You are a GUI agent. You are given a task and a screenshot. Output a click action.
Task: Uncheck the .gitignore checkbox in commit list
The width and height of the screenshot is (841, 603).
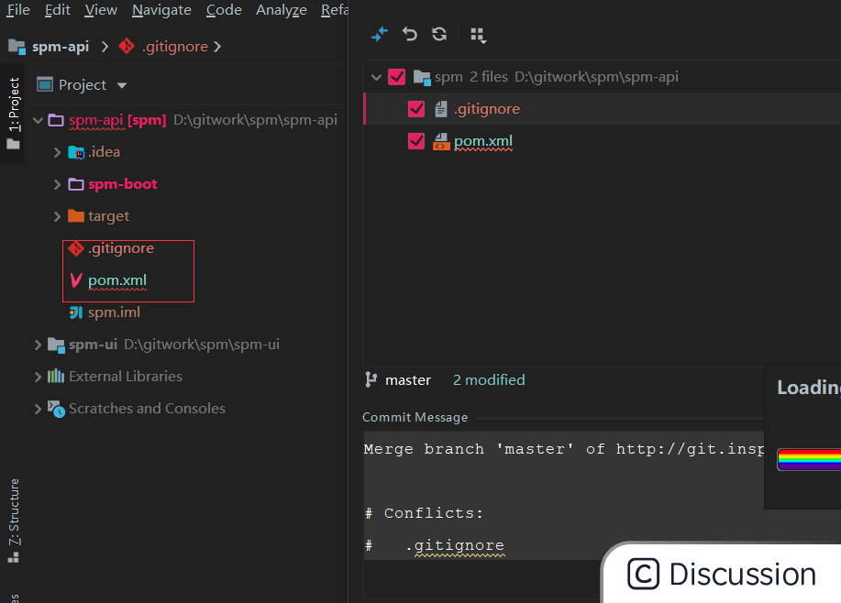pos(416,109)
